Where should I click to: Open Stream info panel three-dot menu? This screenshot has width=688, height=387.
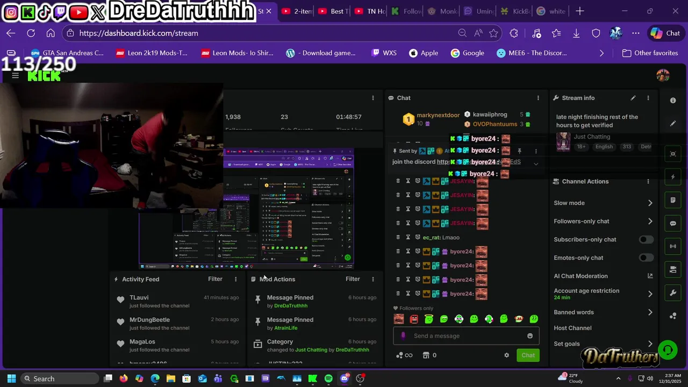pyautogui.click(x=648, y=98)
